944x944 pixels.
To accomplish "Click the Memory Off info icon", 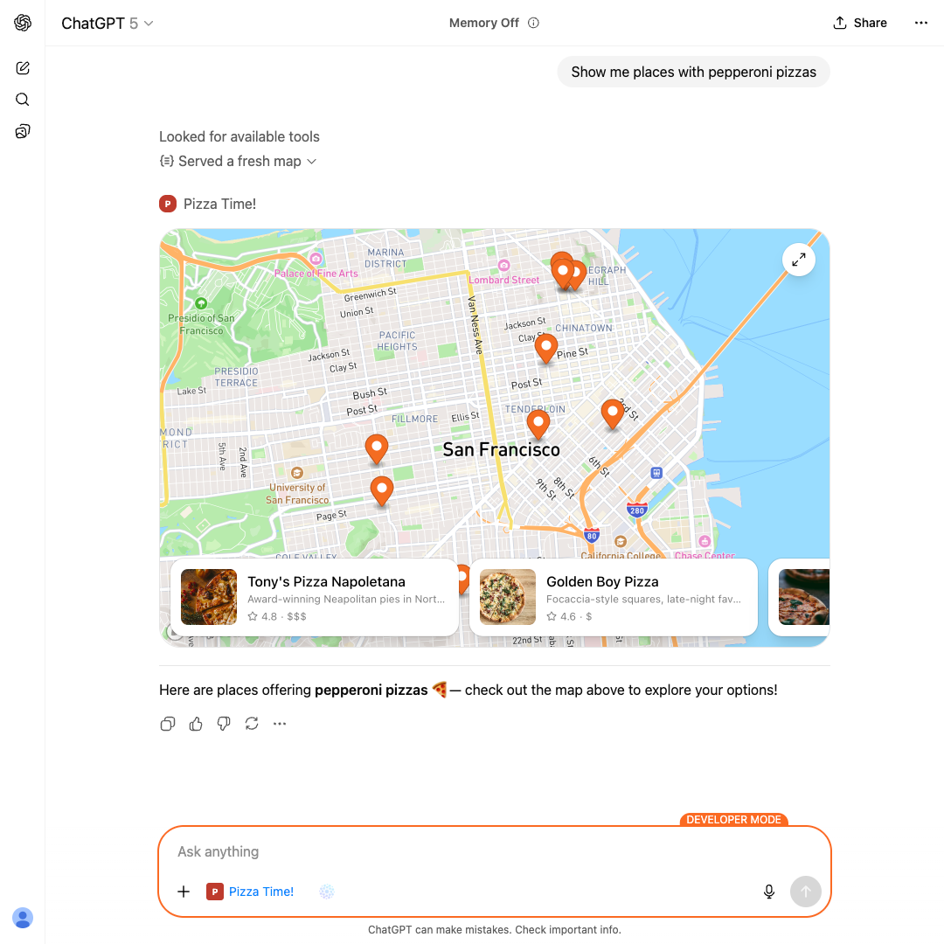I will tap(533, 23).
